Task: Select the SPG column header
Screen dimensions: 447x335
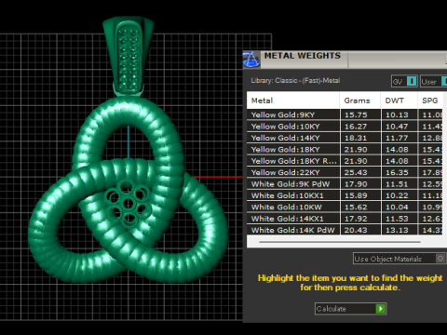Action: (430, 100)
